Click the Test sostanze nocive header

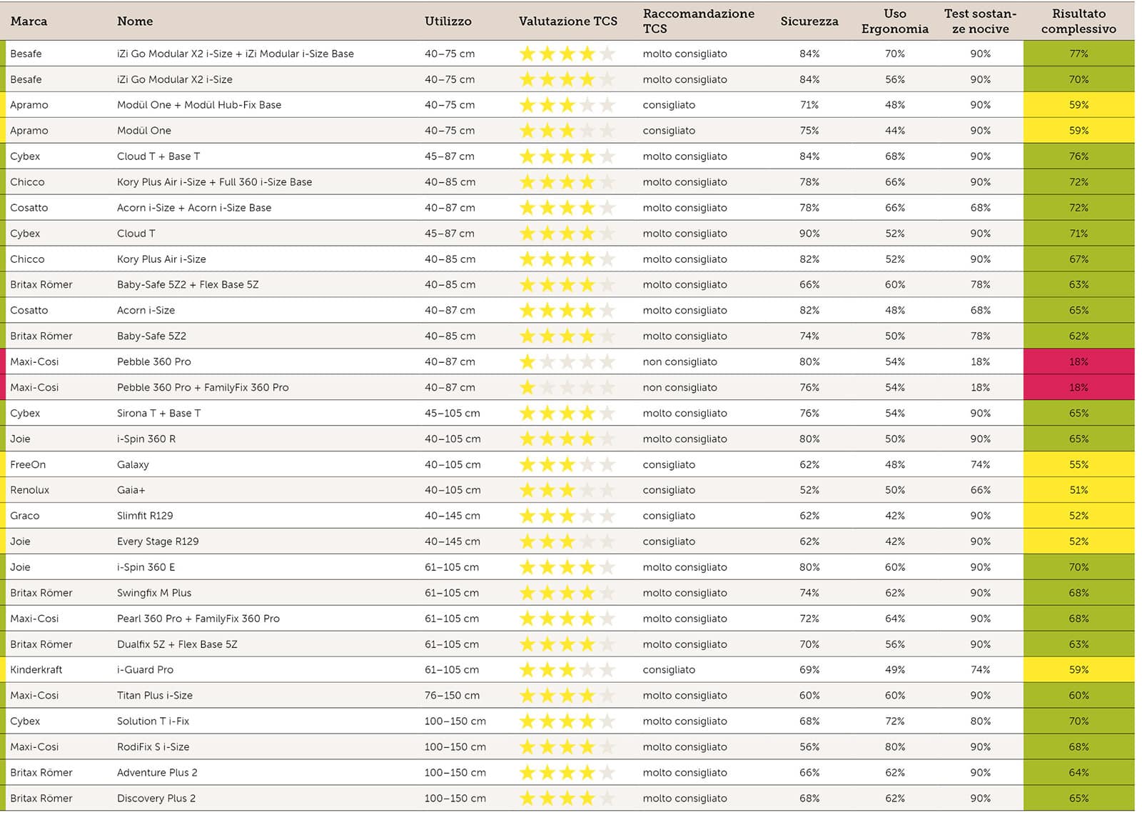(x=980, y=21)
